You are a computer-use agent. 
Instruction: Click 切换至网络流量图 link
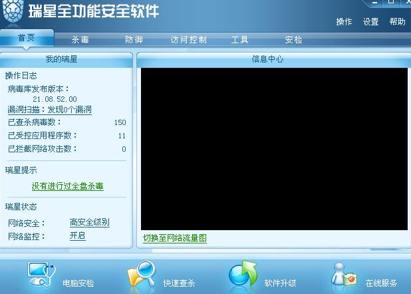point(175,238)
